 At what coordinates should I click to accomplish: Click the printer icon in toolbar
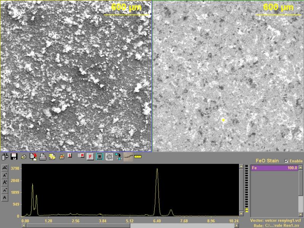tap(43, 156)
